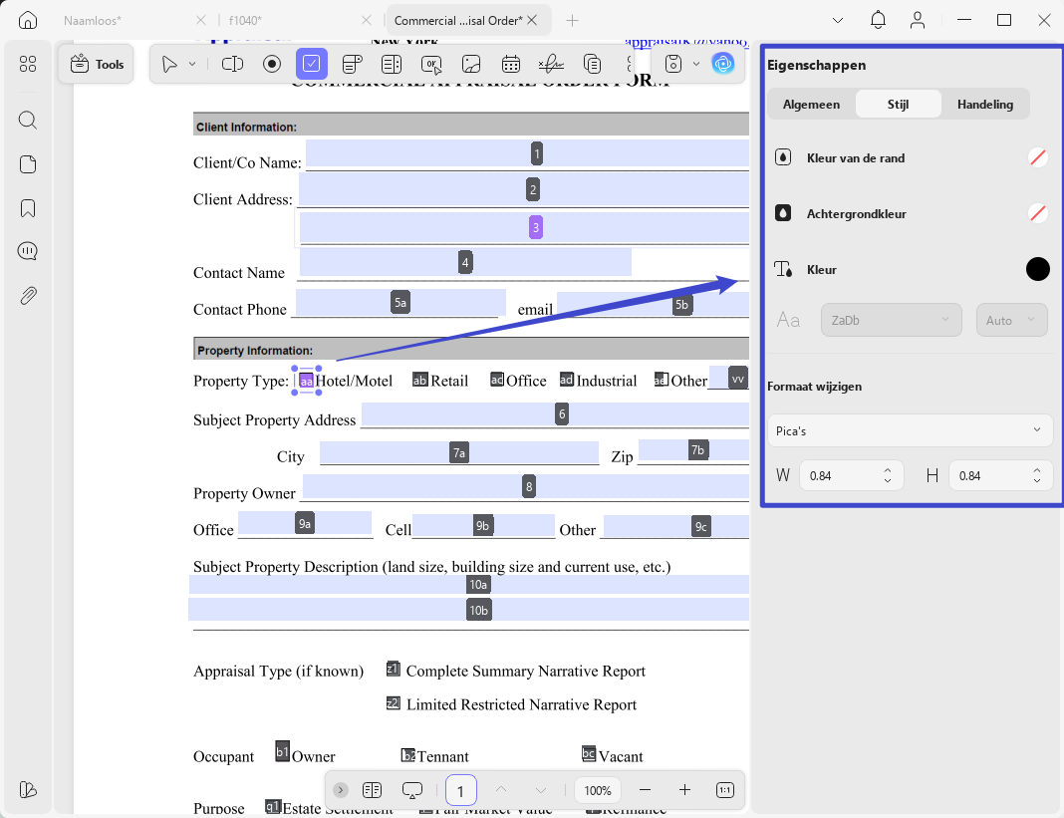Switch to the Algemeen tab
This screenshot has height=818, width=1064.
click(x=811, y=104)
